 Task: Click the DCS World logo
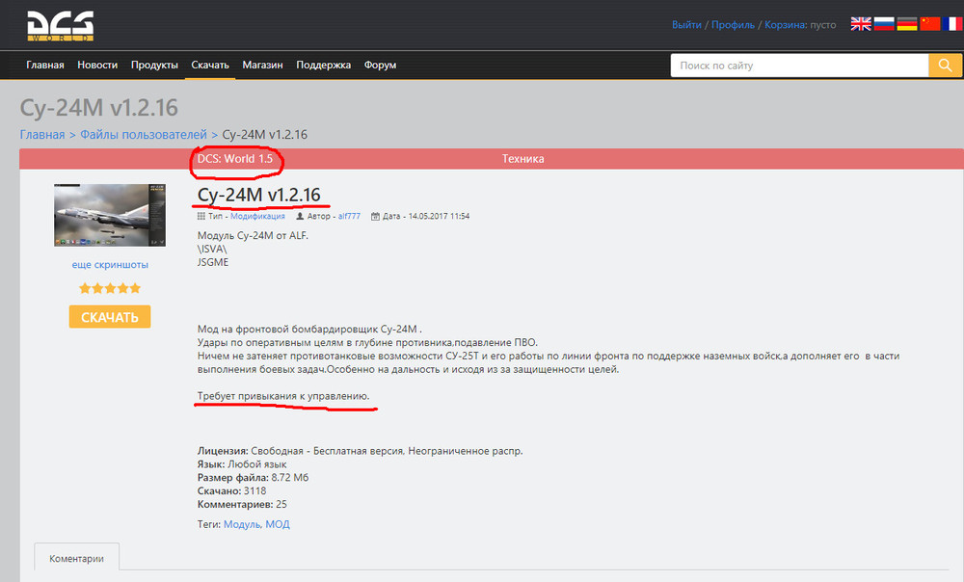click(60, 26)
